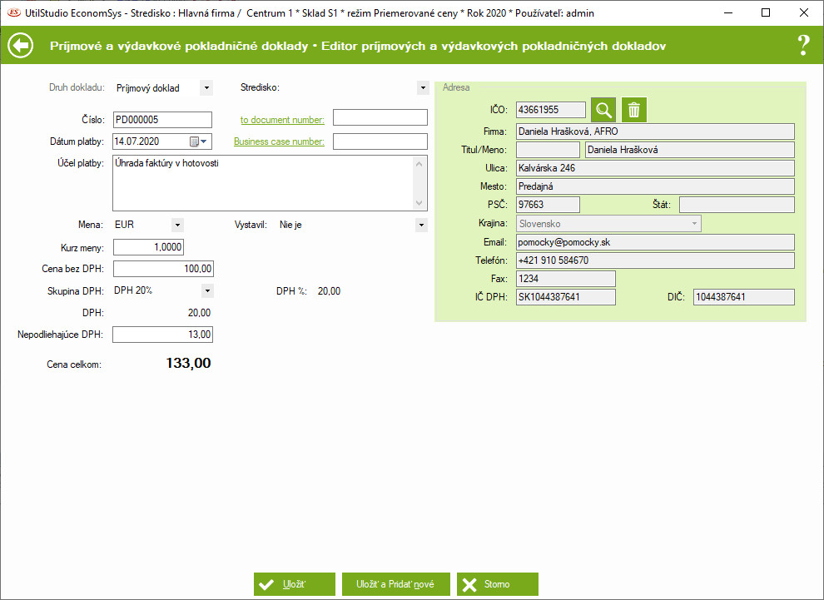Open the Stredisko dropdown arrow
This screenshot has width=824, height=600.
(x=423, y=87)
